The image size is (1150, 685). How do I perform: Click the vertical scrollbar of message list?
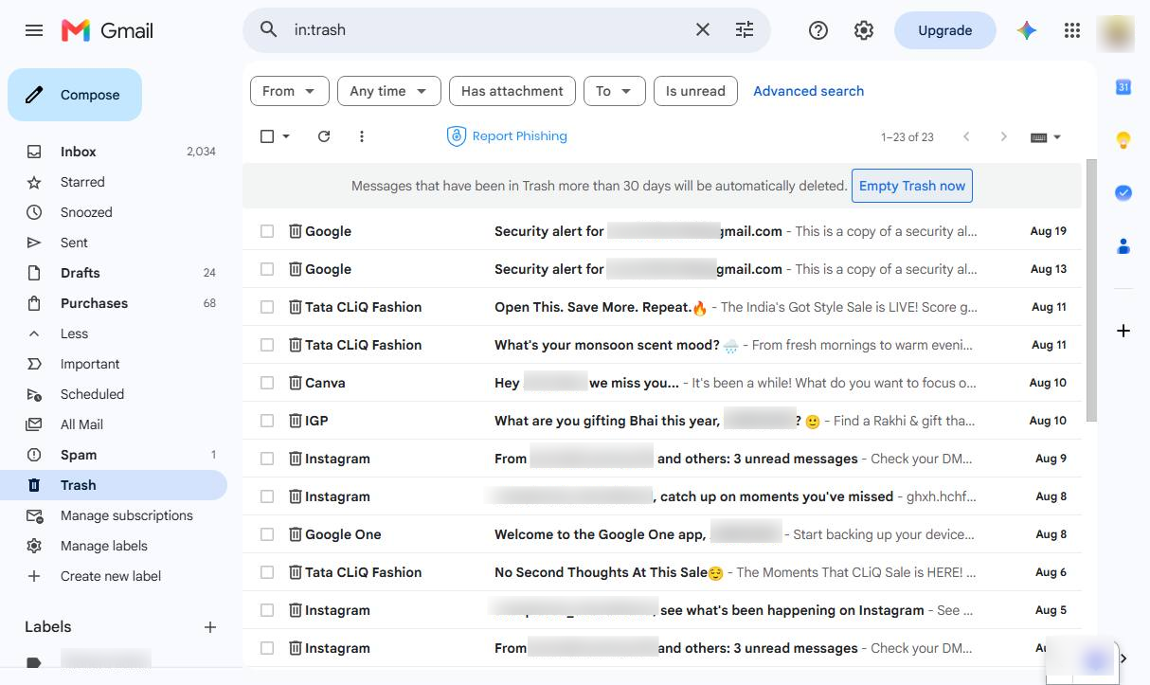[1090, 289]
